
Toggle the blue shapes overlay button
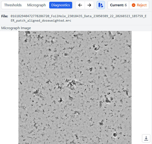[x=101, y=5]
